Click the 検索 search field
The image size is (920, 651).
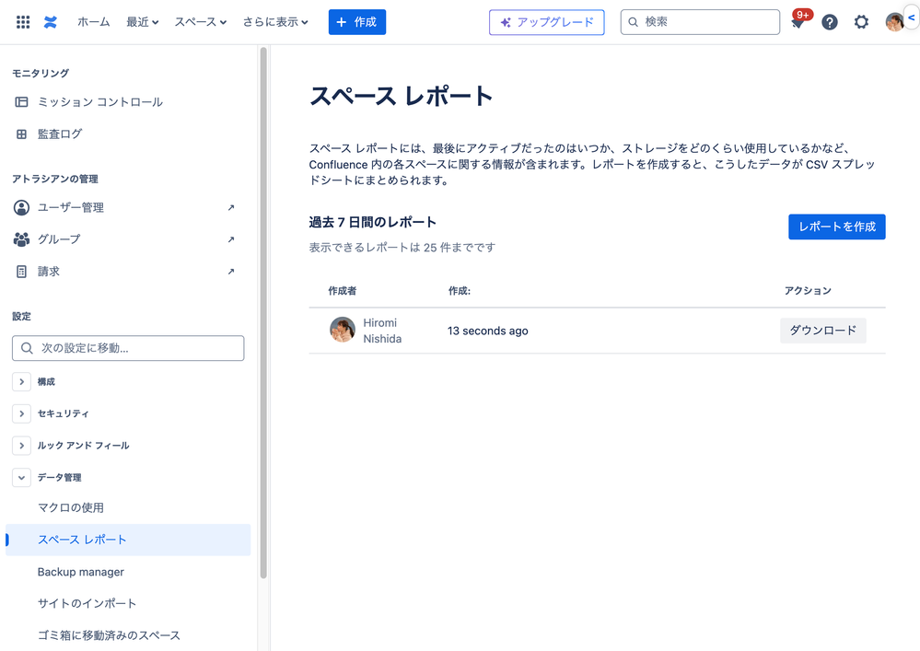point(700,21)
